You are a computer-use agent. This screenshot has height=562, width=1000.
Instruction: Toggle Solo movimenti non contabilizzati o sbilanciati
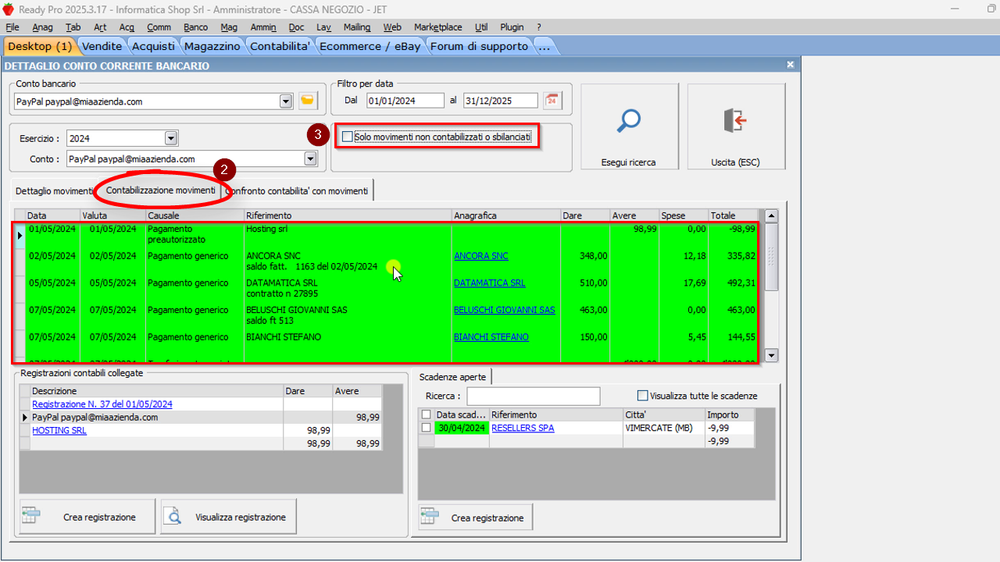(x=348, y=137)
